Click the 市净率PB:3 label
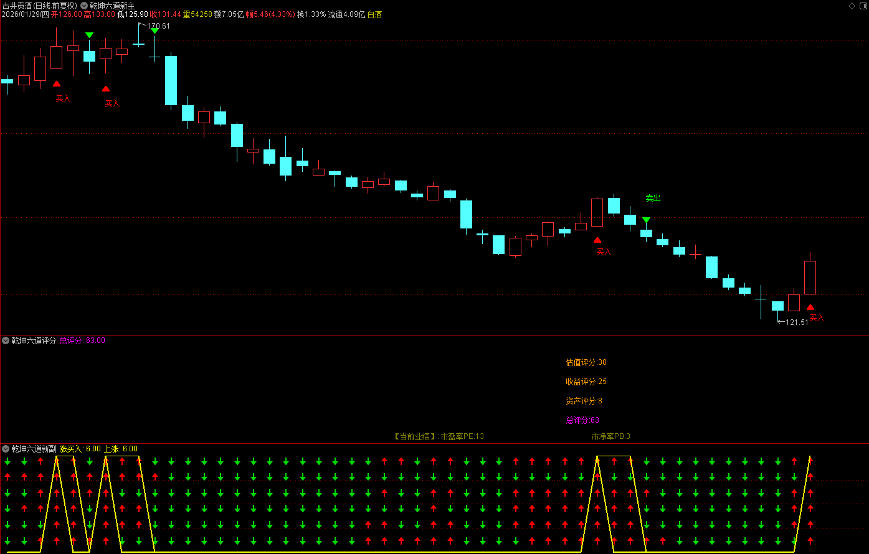 (x=610, y=436)
